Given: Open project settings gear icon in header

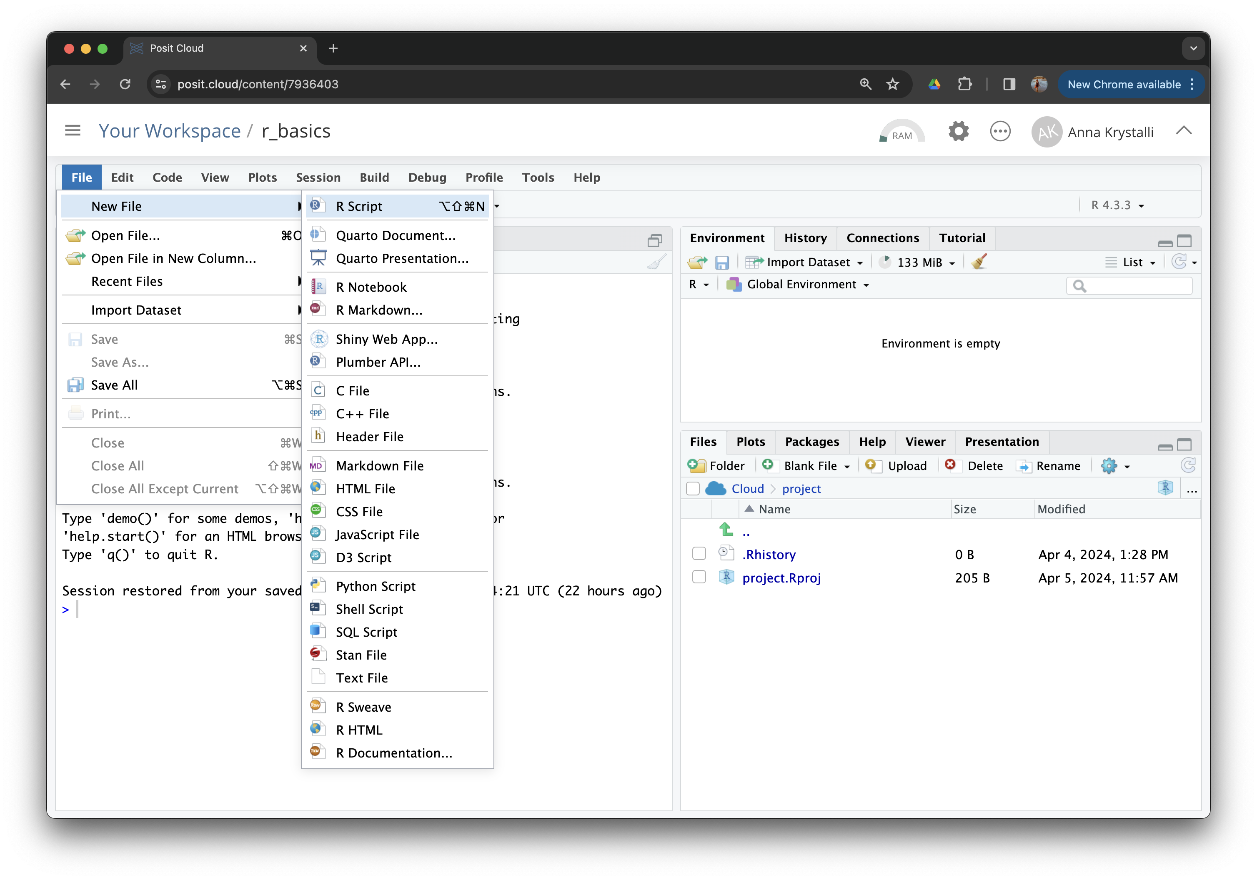Looking at the screenshot, I should click(958, 131).
